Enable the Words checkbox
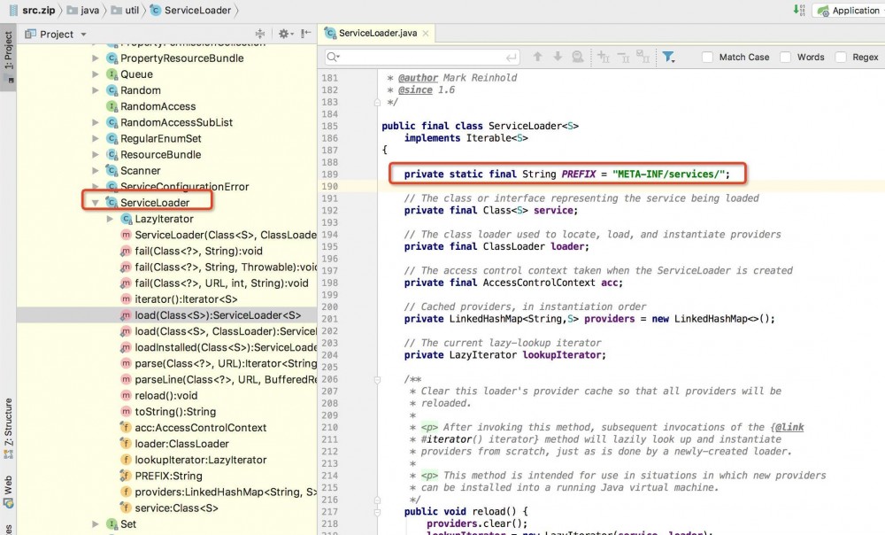The width and height of the screenshot is (885, 535). (x=785, y=57)
